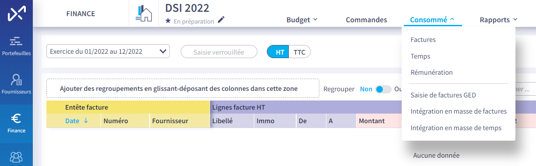Click the budget house icon
Image resolution: width=536 pixels, height=166 pixels.
[x=144, y=14]
